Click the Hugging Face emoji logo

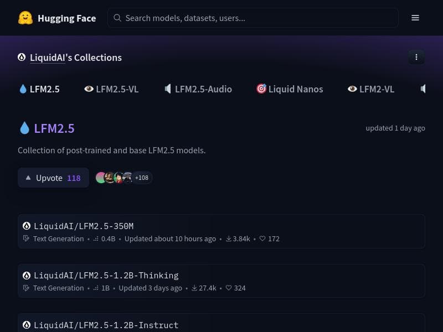pos(25,18)
